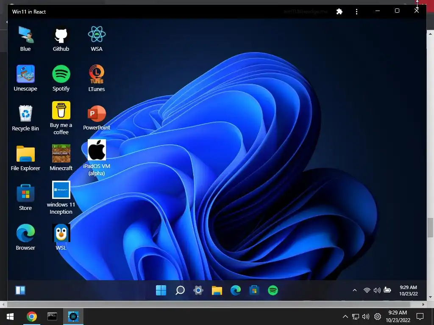Click the Wi-Fi icon in inner taskbar
The height and width of the screenshot is (325, 434).
point(367,290)
